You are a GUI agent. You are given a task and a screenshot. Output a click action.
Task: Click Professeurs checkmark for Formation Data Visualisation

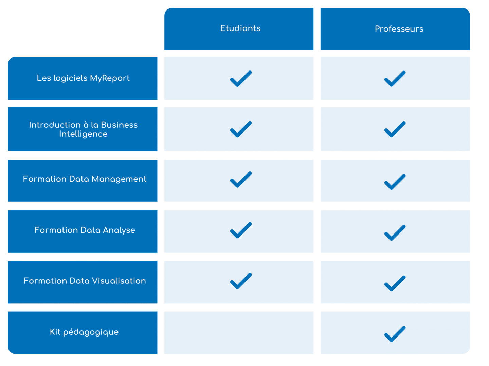coord(395,283)
